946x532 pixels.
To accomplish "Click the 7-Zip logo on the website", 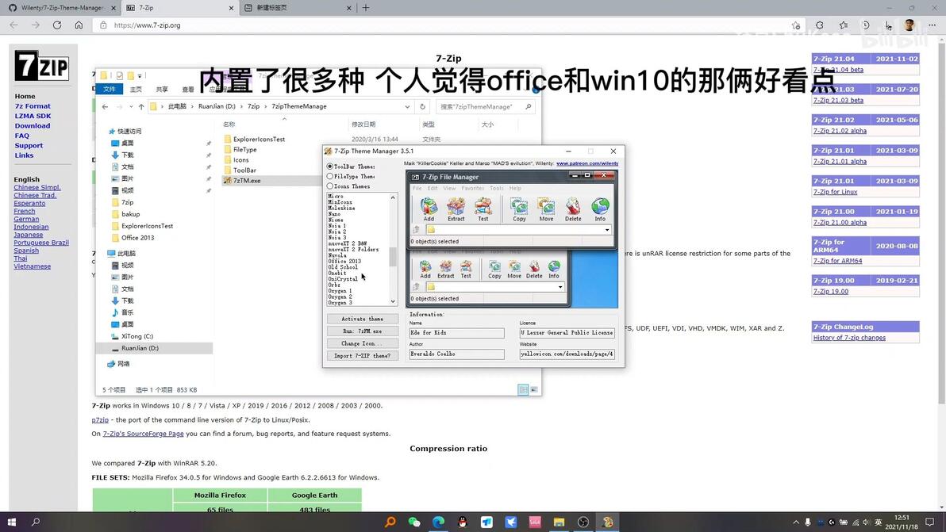I will (41, 65).
